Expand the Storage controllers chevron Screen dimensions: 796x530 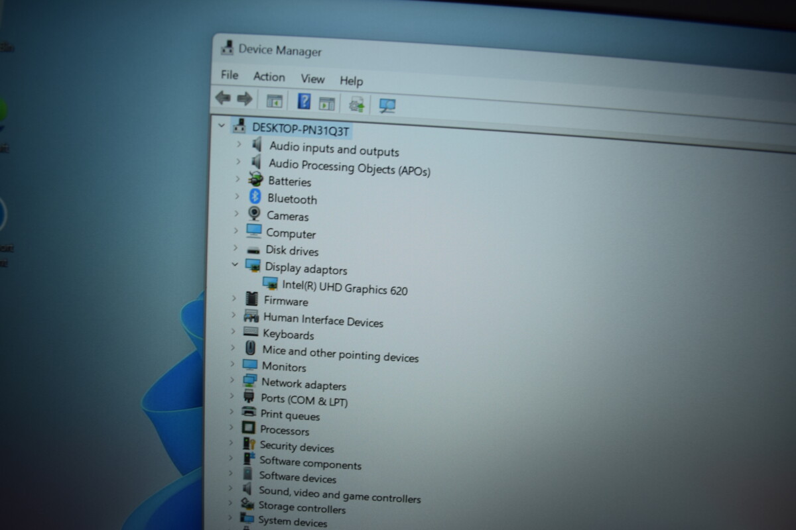[231, 503]
